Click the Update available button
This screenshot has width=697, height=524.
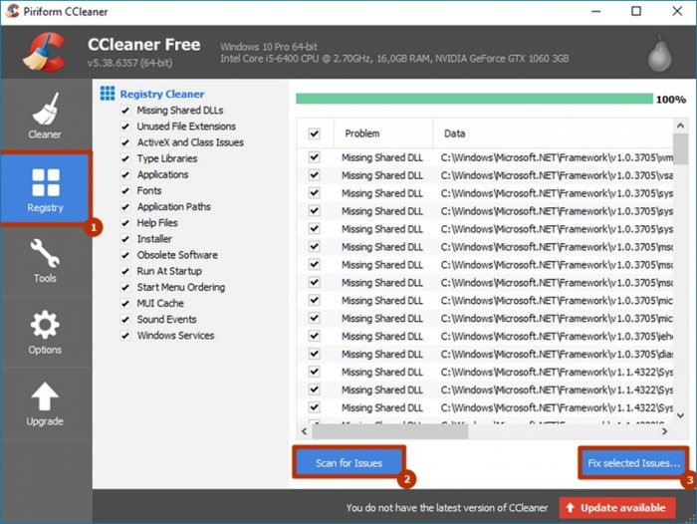[617, 507]
